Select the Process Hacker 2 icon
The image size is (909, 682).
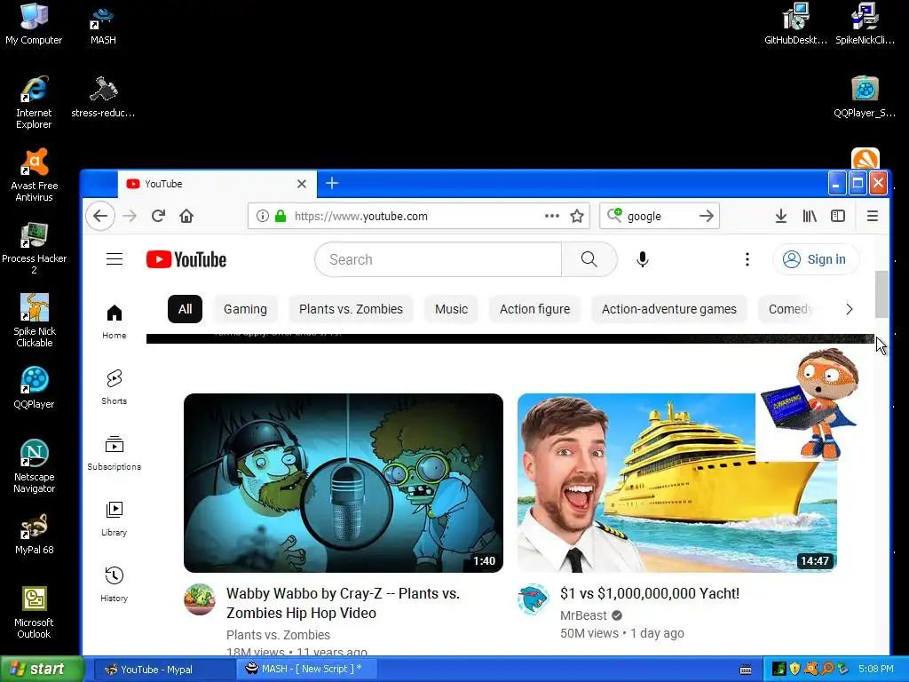pos(35,248)
